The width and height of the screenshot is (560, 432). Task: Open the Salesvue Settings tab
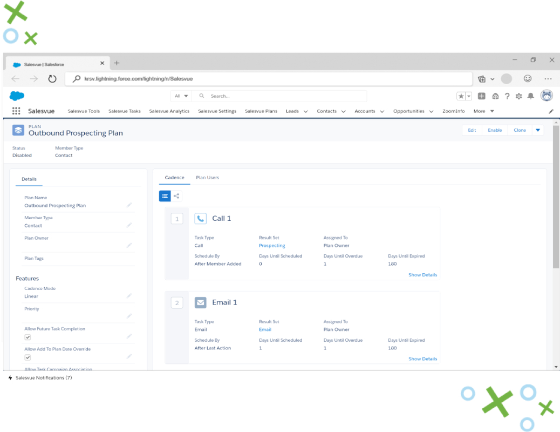(217, 111)
